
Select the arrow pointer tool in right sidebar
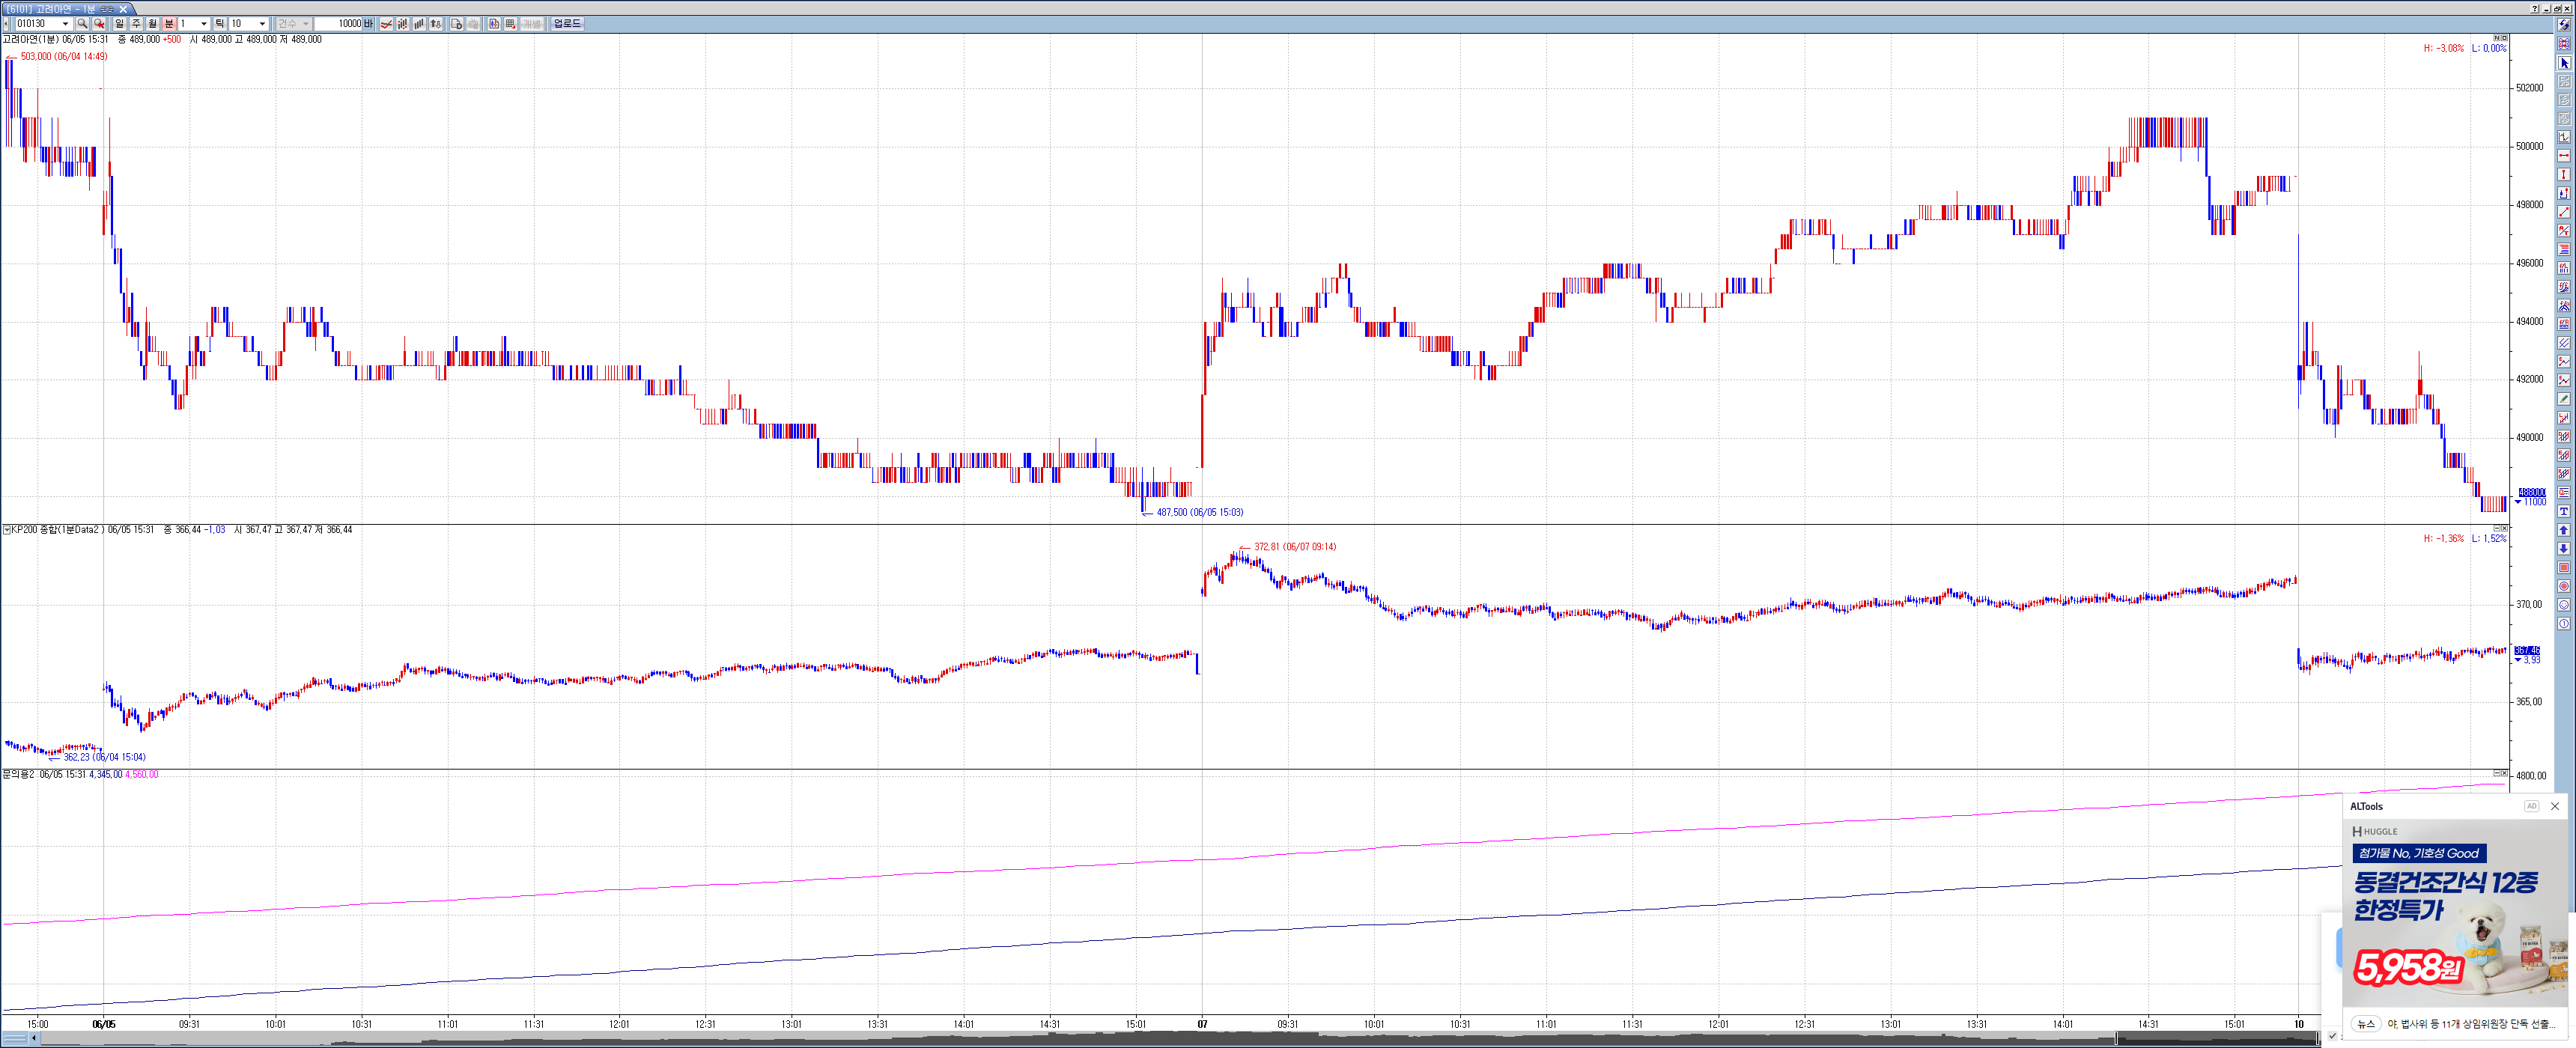tap(2564, 63)
